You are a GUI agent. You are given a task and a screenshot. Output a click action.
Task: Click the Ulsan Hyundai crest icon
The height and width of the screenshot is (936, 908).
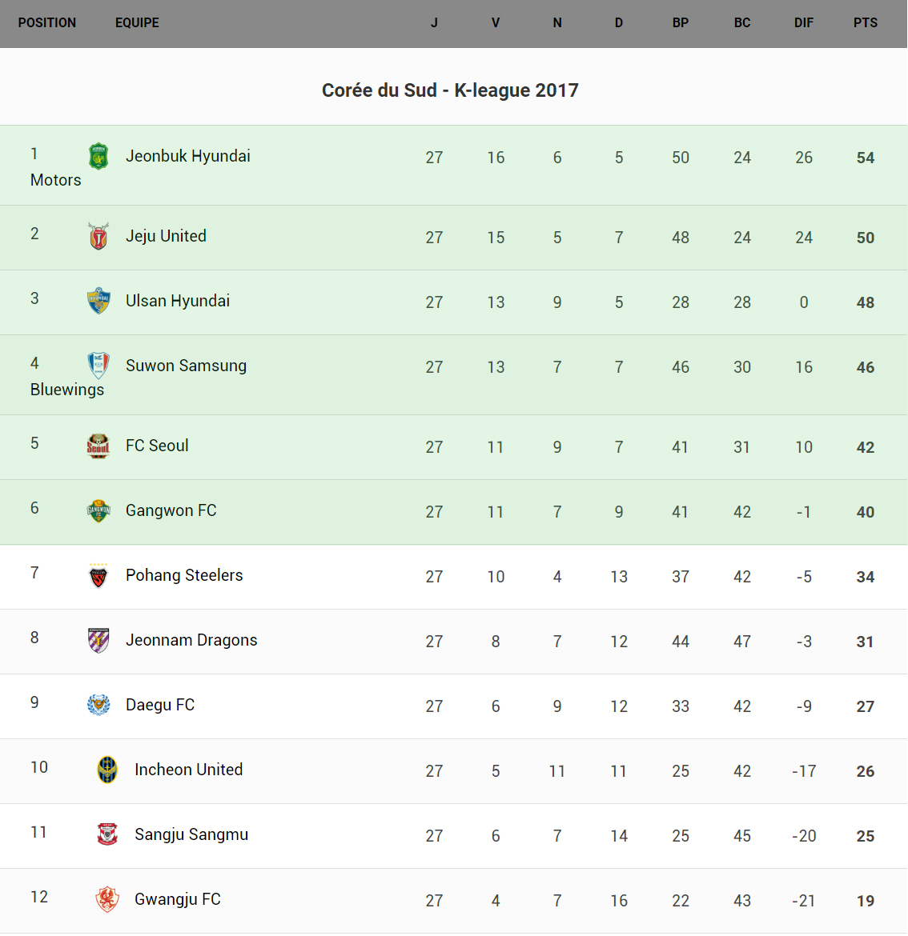pyautogui.click(x=98, y=302)
